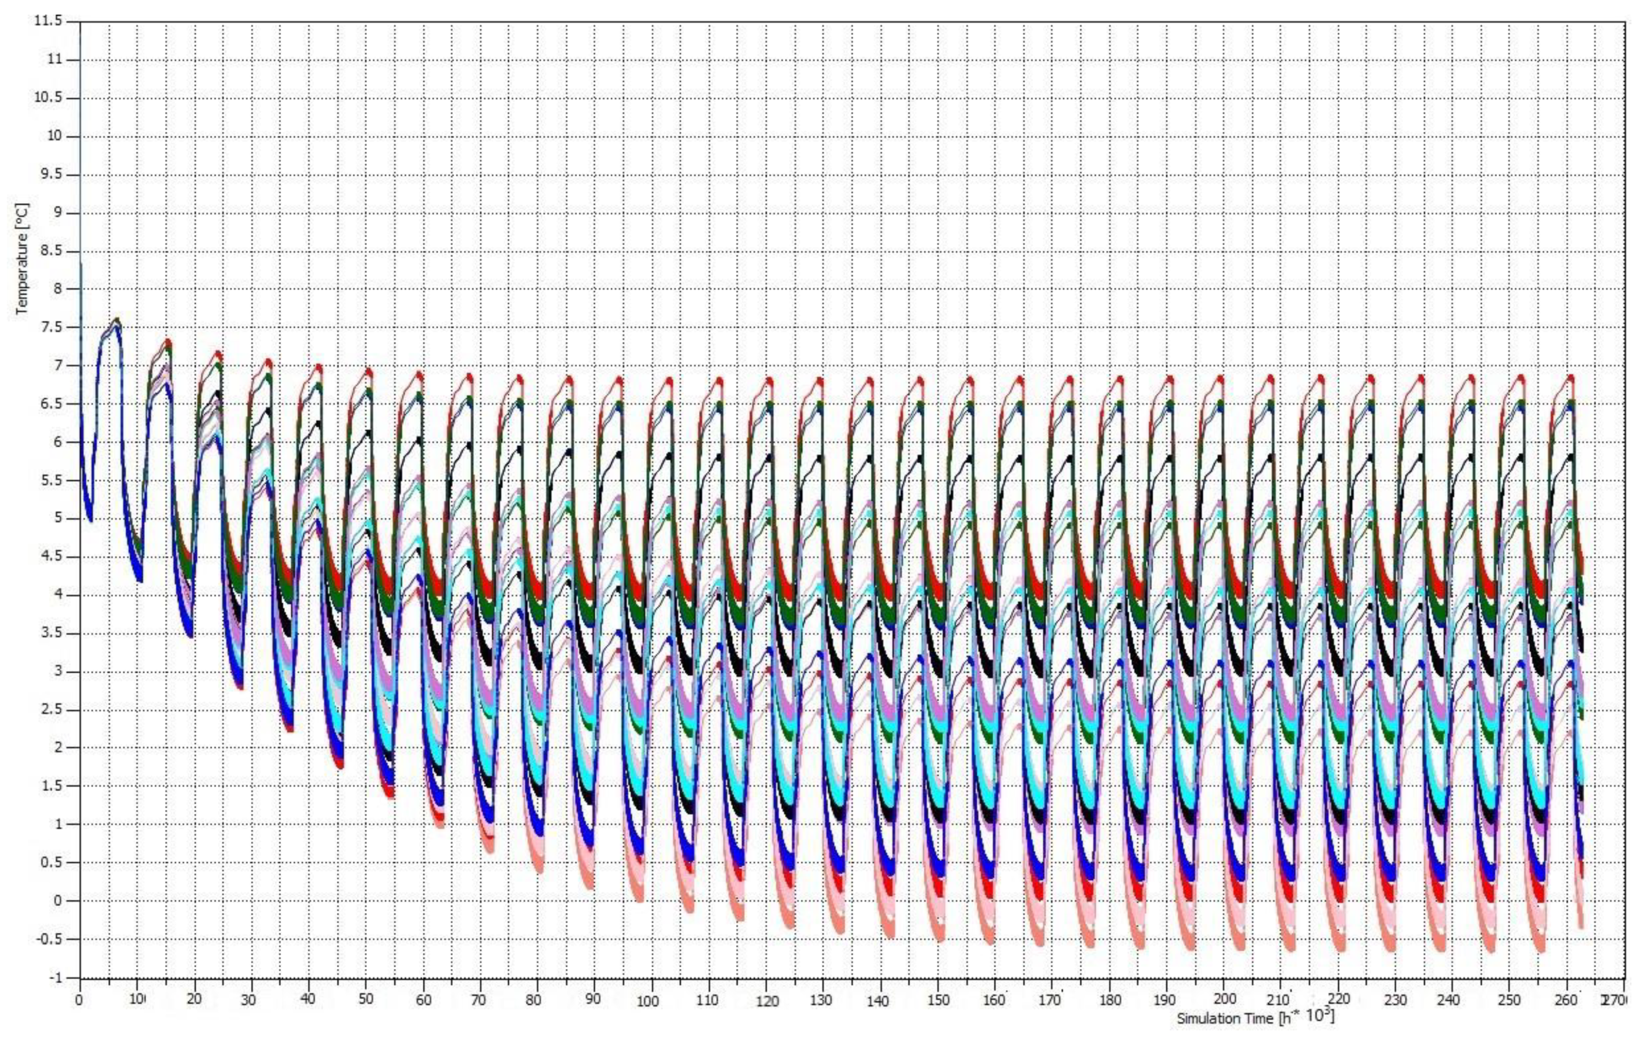This screenshot has width=1643, height=1039.
Task: Click the 50 tick on simulation time axis
Action: coord(366,1000)
